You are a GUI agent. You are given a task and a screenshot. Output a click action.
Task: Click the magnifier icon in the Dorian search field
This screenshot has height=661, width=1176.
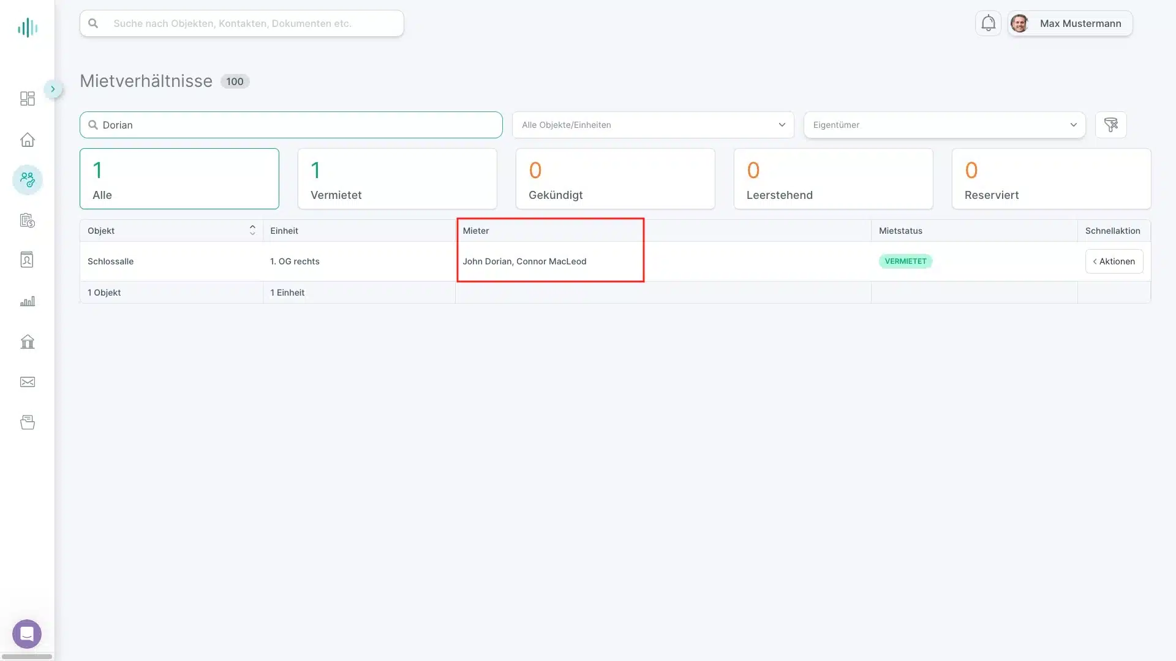93,125
